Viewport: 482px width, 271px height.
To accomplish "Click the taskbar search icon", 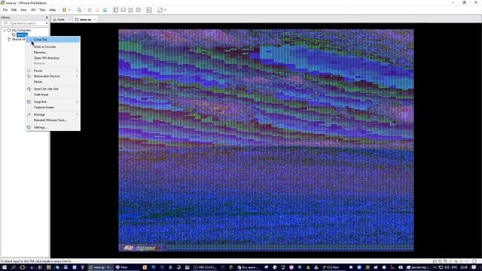I will [x=14, y=268].
